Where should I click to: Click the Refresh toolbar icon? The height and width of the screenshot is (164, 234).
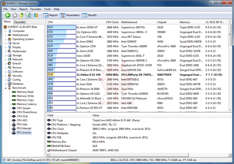point(29,15)
